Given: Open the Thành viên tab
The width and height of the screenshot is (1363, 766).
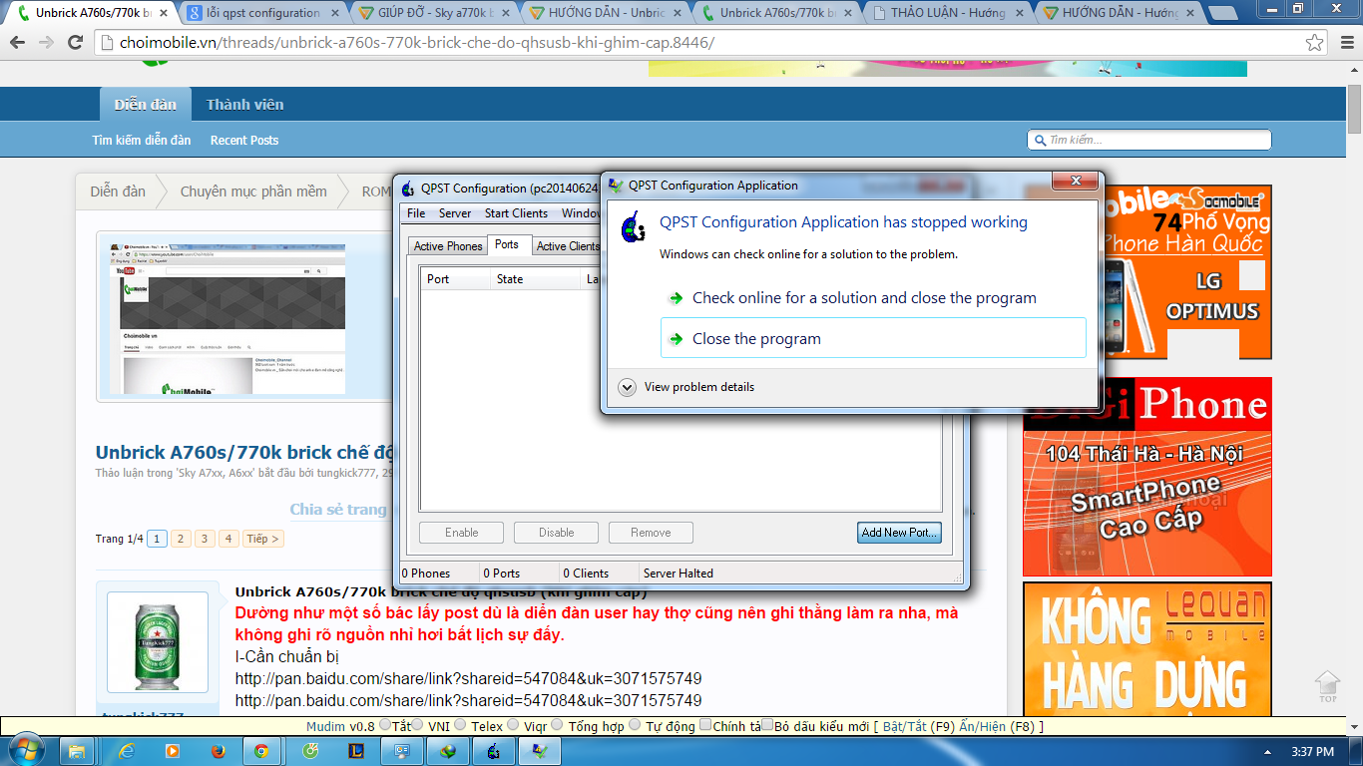Looking at the screenshot, I should point(245,105).
